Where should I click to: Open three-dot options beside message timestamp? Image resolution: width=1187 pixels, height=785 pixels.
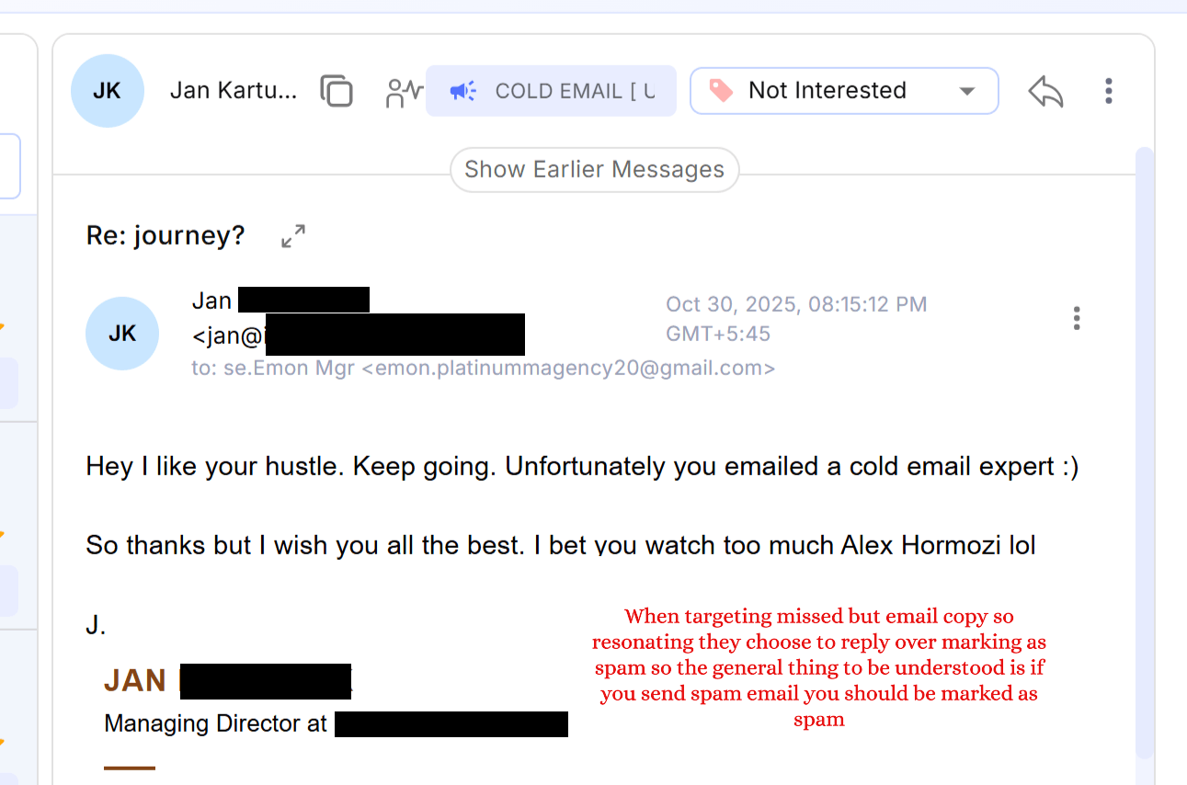click(x=1077, y=319)
